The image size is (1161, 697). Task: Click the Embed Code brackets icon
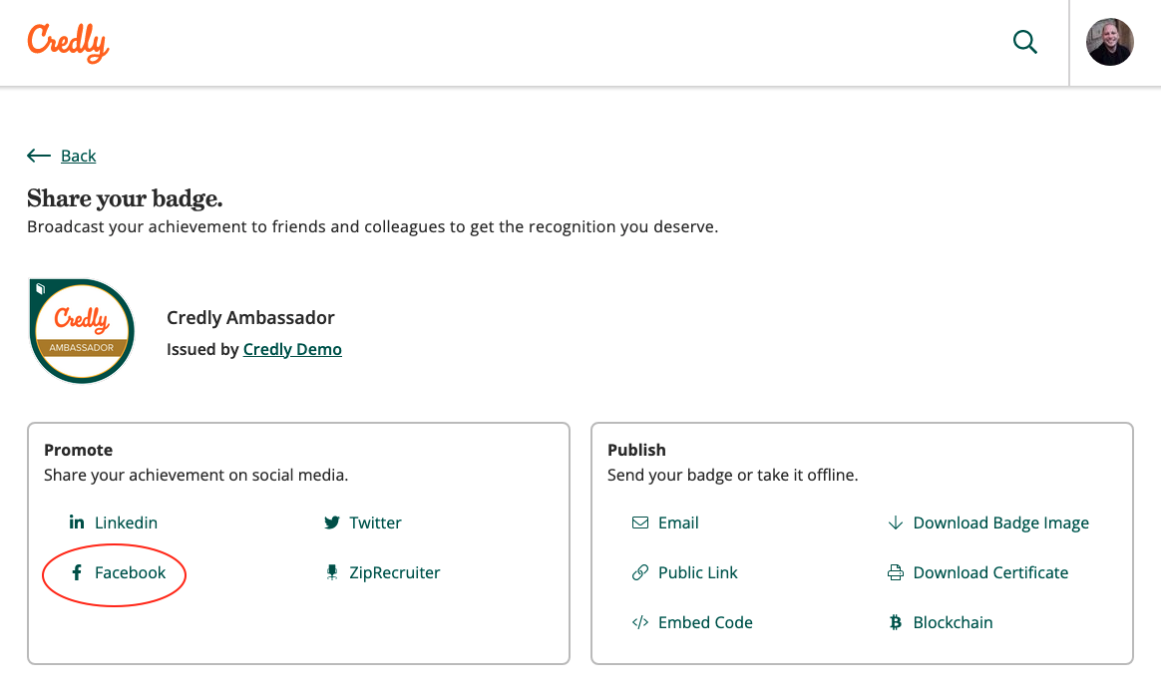point(639,622)
